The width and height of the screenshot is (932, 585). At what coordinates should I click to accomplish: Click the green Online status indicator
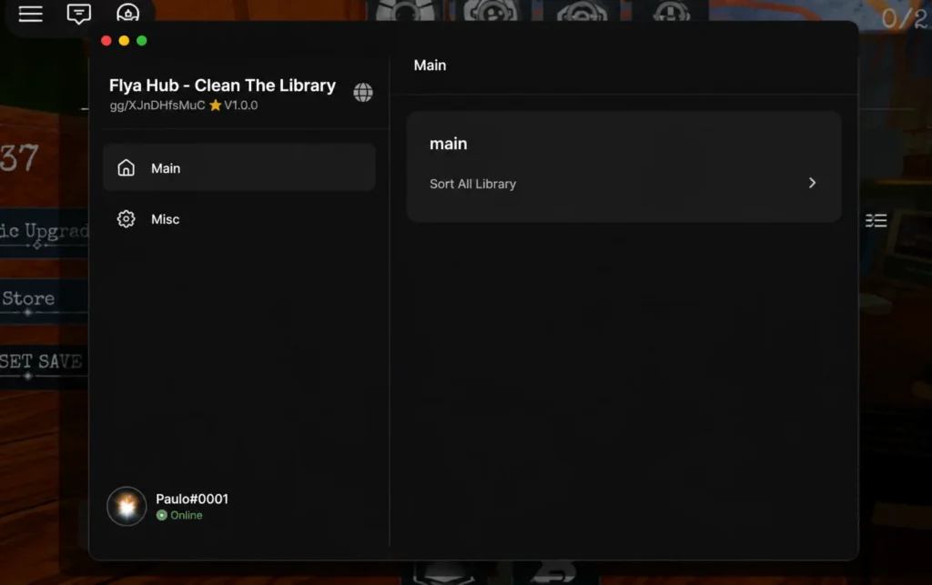click(162, 515)
